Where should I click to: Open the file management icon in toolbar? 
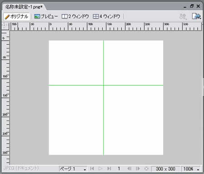tap(183, 16)
